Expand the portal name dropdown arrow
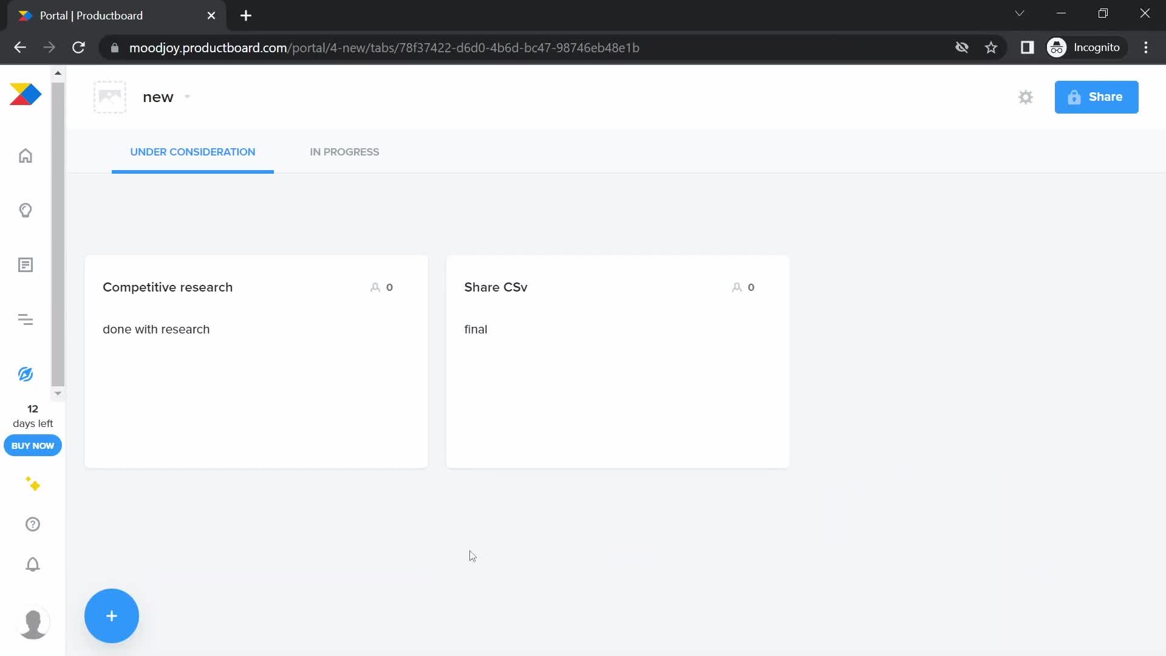 point(186,97)
